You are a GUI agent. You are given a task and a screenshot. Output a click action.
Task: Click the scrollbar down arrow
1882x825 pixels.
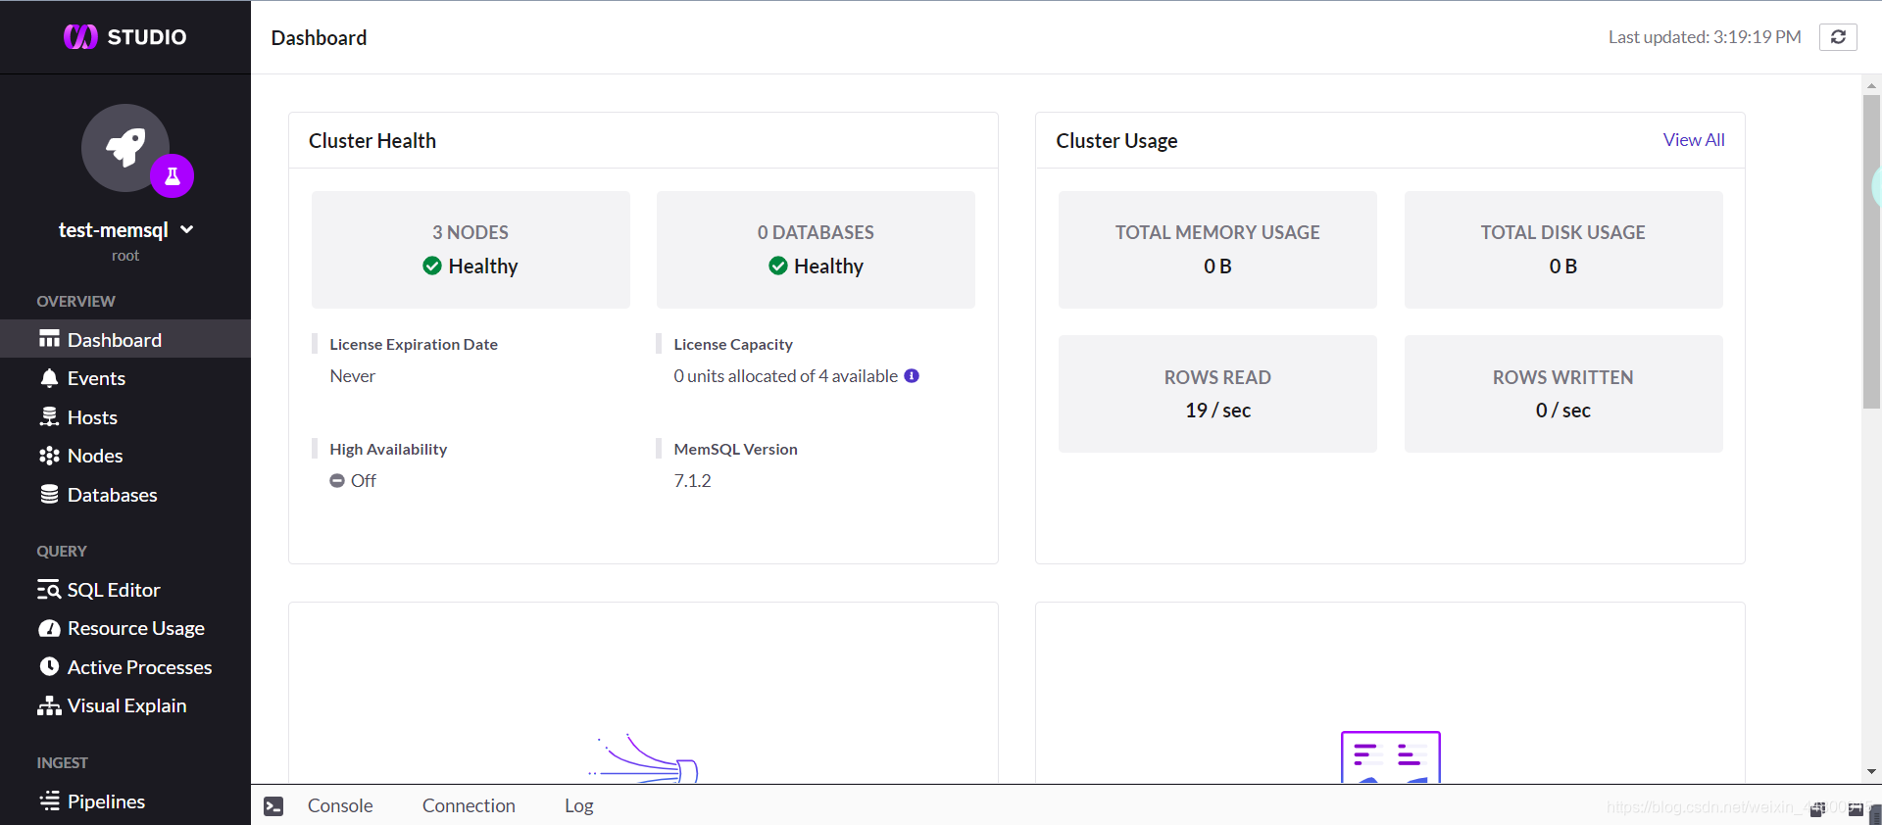click(1871, 772)
